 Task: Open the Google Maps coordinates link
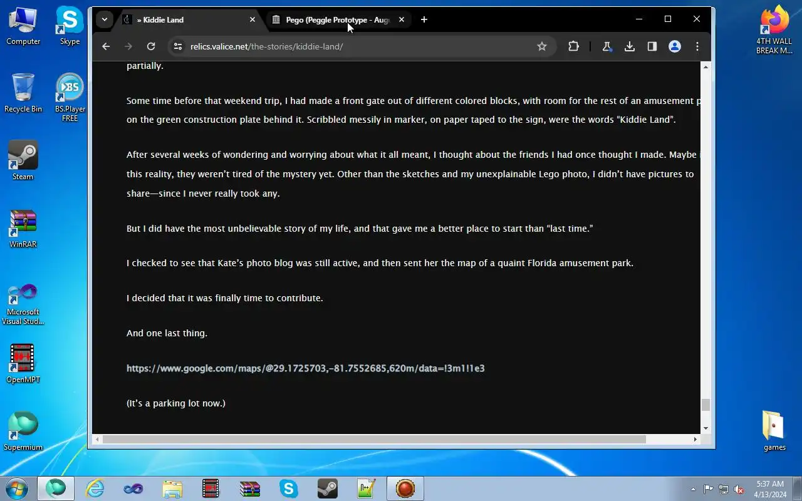(306, 368)
